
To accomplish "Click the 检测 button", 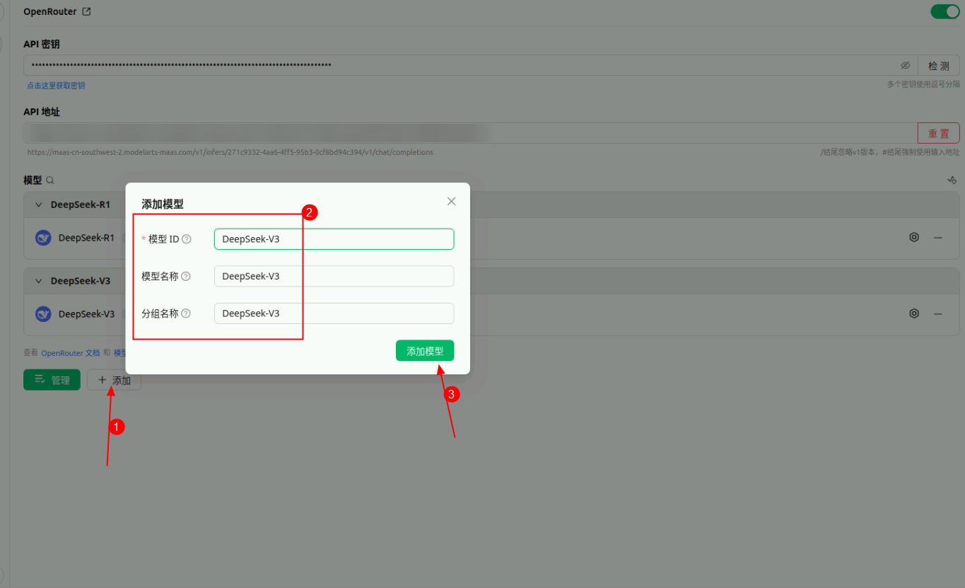I will click(x=938, y=65).
